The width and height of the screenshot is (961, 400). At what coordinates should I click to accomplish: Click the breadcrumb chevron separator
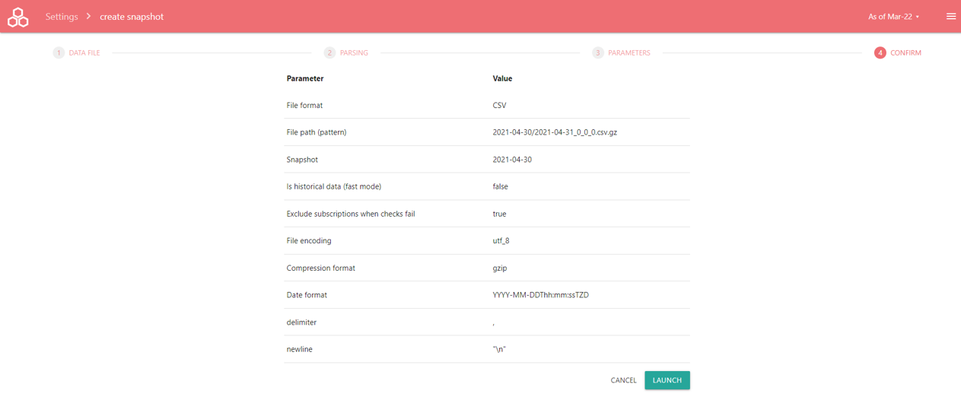[88, 16]
